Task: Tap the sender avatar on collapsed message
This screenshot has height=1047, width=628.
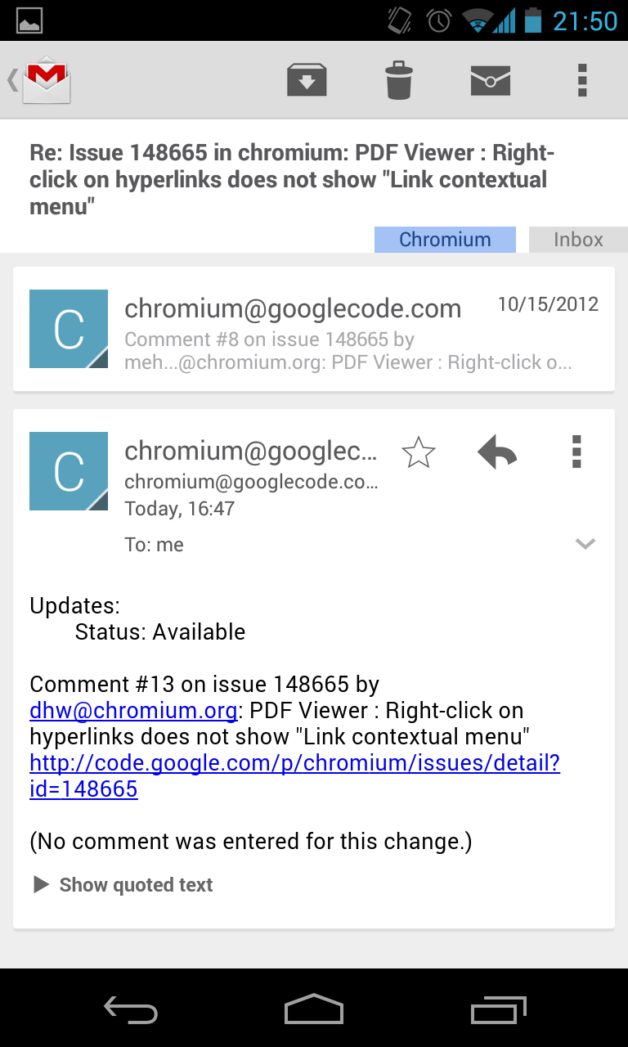Action: click(69, 329)
